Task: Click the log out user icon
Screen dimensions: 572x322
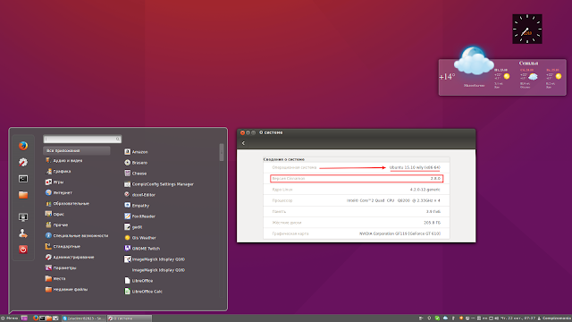Action: [23, 233]
